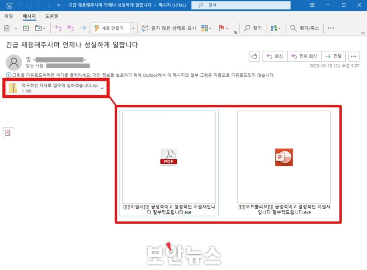Click the save icon in title bar
Viewport: 367px width, 270px height.
(10, 5)
